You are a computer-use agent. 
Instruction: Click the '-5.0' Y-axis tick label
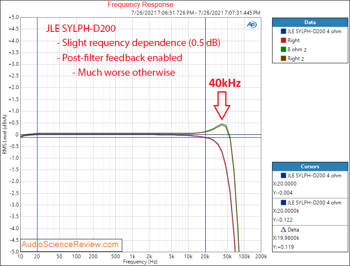pyautogui.click(x=14, y=252)
